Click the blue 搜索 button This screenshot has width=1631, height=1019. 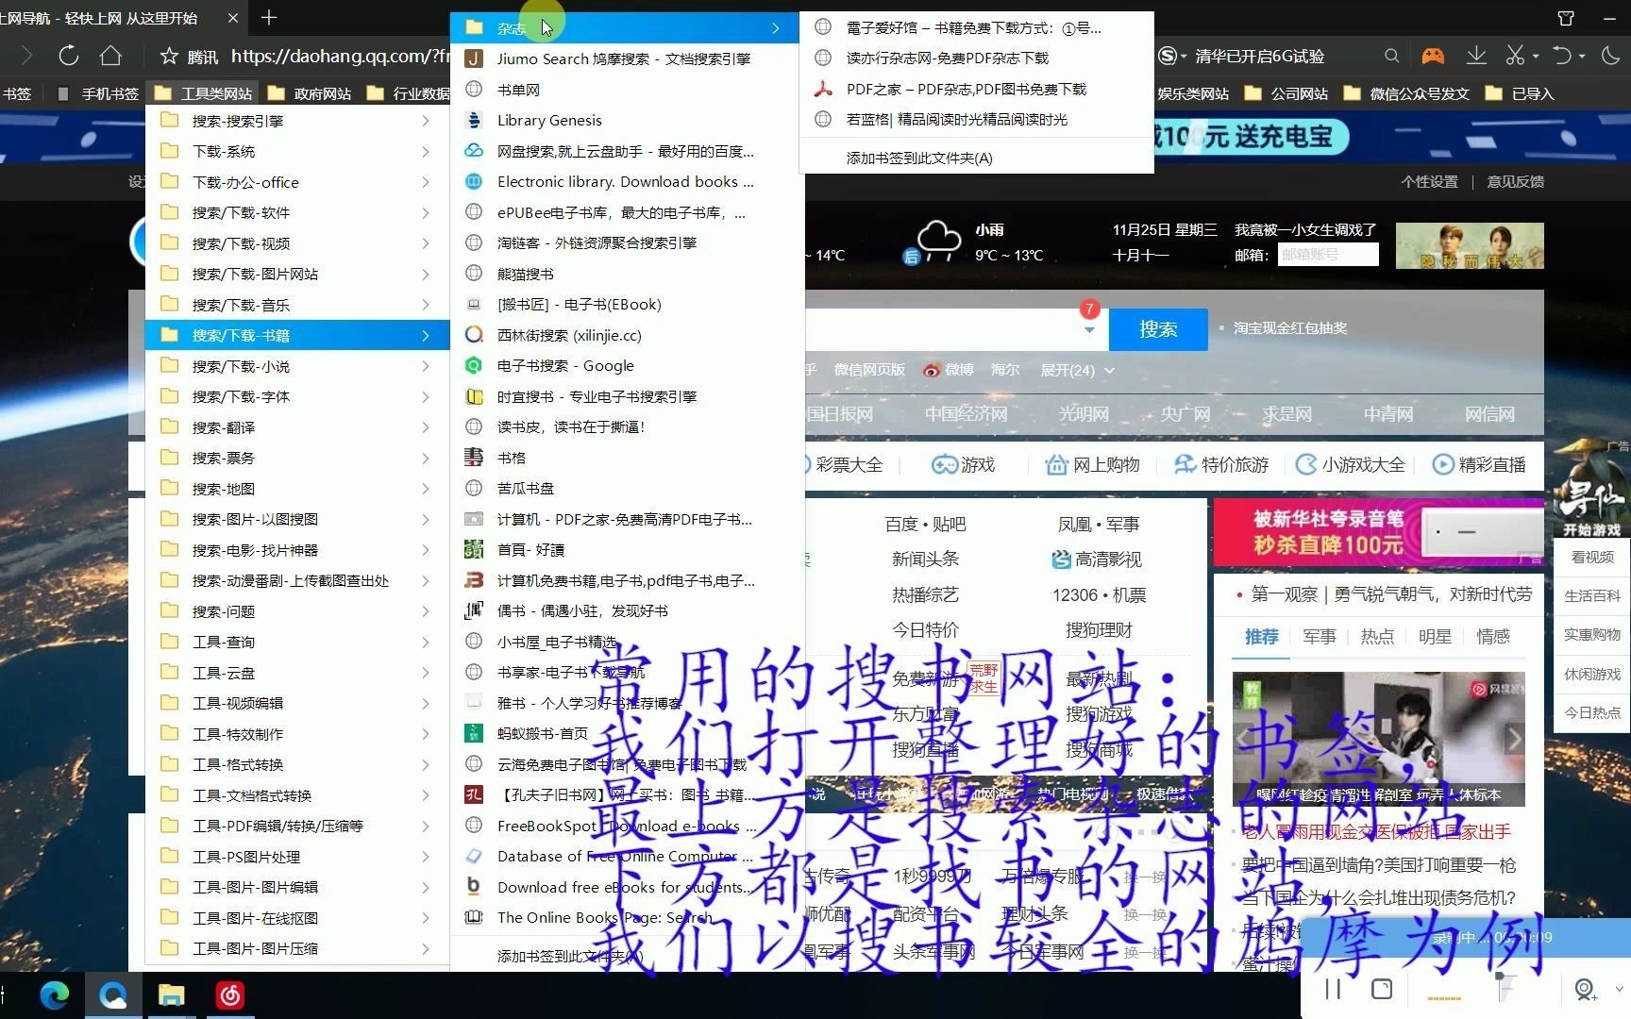(1158, 329)
